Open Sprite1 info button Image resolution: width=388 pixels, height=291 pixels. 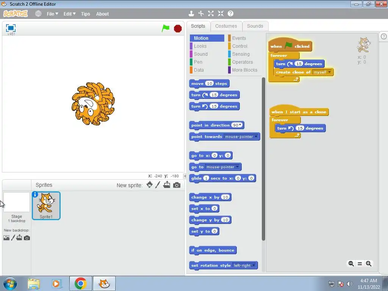(x=35, y=194)
